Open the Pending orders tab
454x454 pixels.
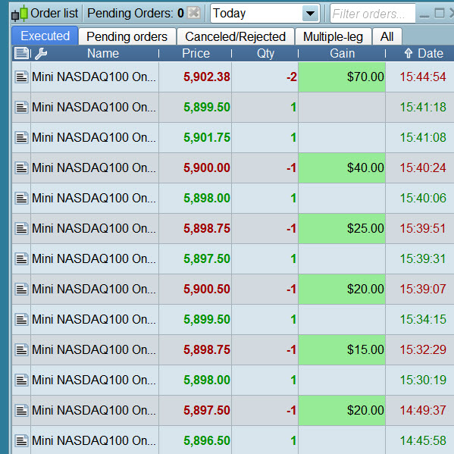[x=127, y=36]
